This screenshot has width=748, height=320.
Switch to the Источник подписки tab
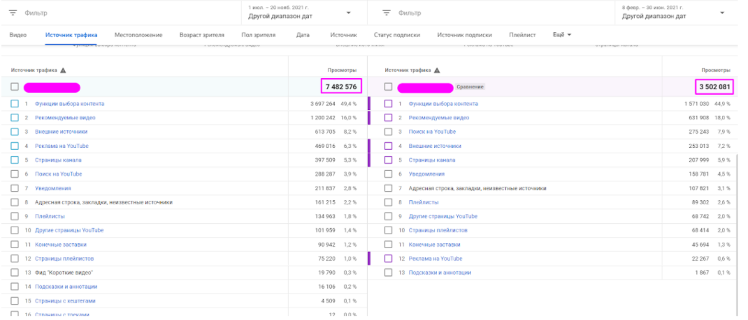[x=465, y=35]
